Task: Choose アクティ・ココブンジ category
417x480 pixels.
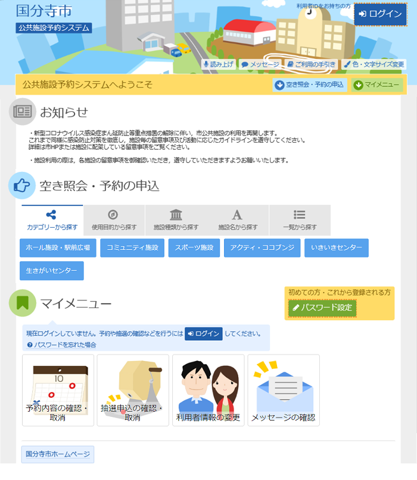Action: (x=262, y=247)
